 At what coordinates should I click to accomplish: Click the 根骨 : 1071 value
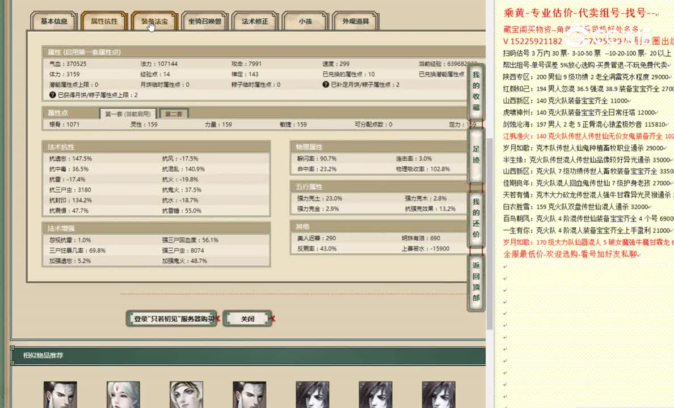point(65,125)
